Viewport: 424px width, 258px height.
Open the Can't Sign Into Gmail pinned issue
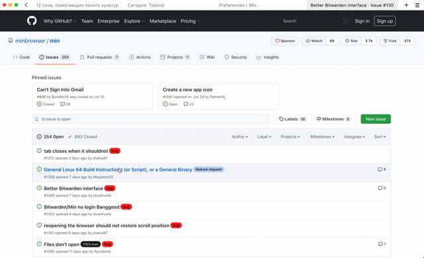(60, 89)
